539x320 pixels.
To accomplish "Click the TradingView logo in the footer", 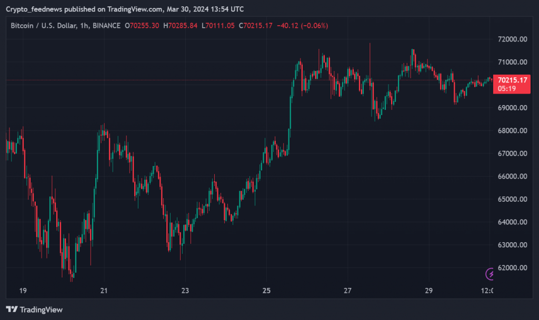I will click(34, 309).
